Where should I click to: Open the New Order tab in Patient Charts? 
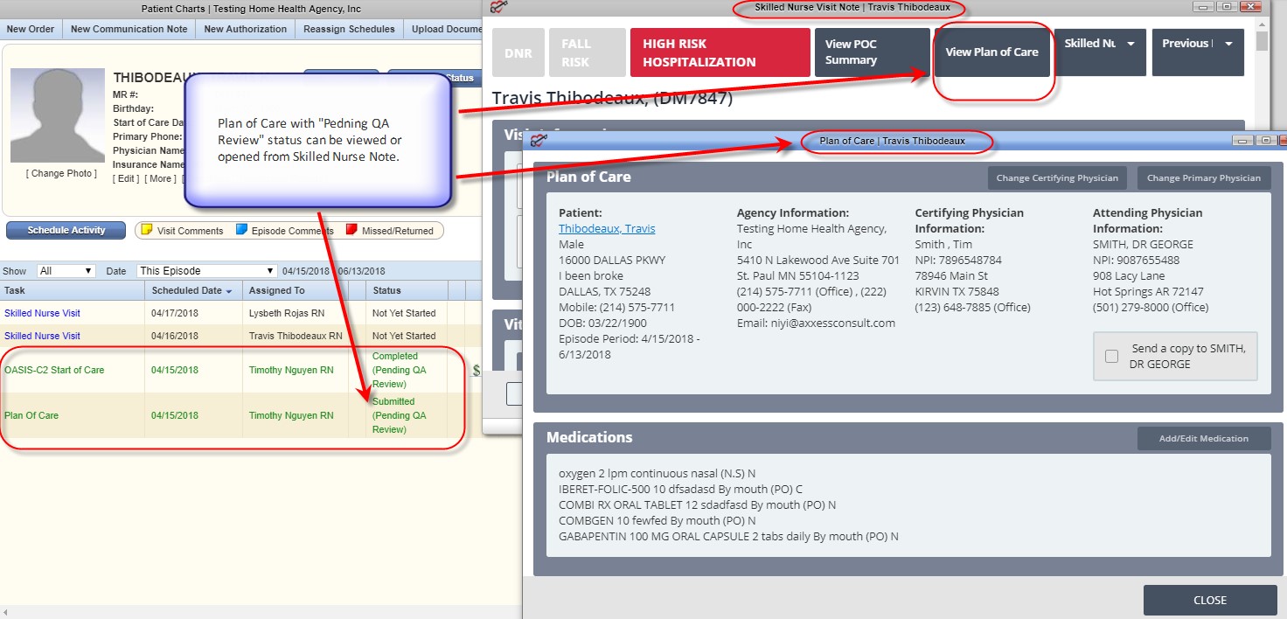(31, 29)
